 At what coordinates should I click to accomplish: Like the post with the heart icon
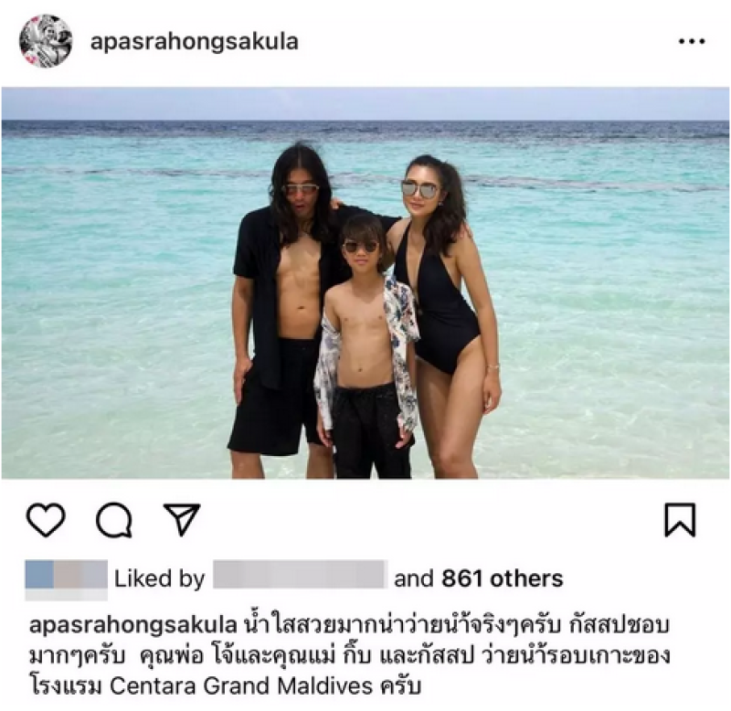46,519
